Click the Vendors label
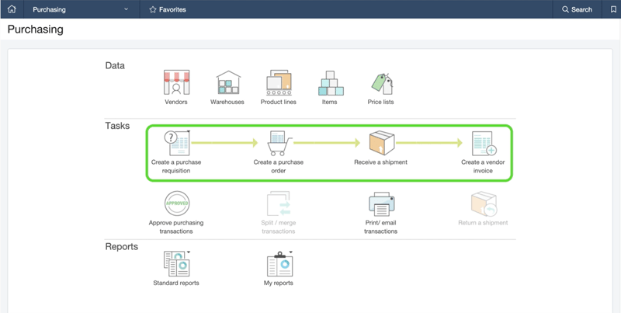Viewport: 621px width, 313px height. pyautogui.click(x=176, y=102)
